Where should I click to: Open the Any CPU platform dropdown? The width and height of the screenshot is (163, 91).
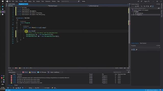tap(39, 88)
